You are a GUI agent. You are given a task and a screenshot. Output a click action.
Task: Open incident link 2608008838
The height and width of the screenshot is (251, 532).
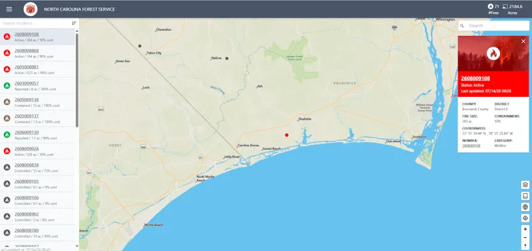pyautogui.click(x=27, y=165)
